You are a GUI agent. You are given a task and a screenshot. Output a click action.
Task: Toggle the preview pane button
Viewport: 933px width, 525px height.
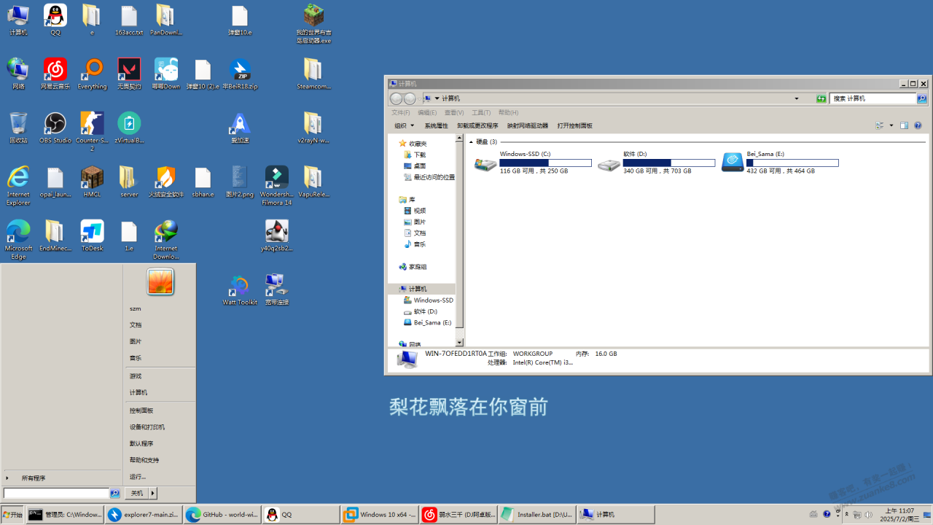coord(904,125)
